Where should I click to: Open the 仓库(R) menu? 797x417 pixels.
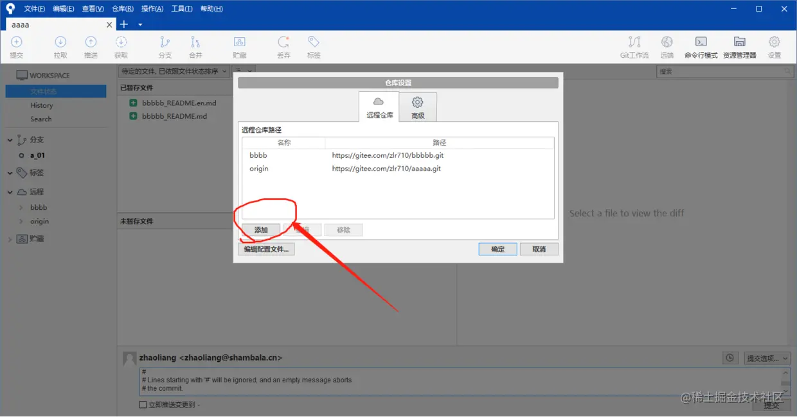(122, 9)
